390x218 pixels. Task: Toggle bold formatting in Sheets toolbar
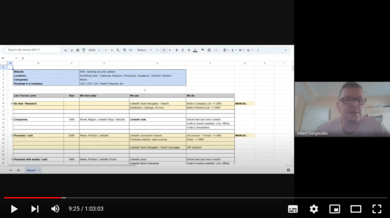point(176,50)
